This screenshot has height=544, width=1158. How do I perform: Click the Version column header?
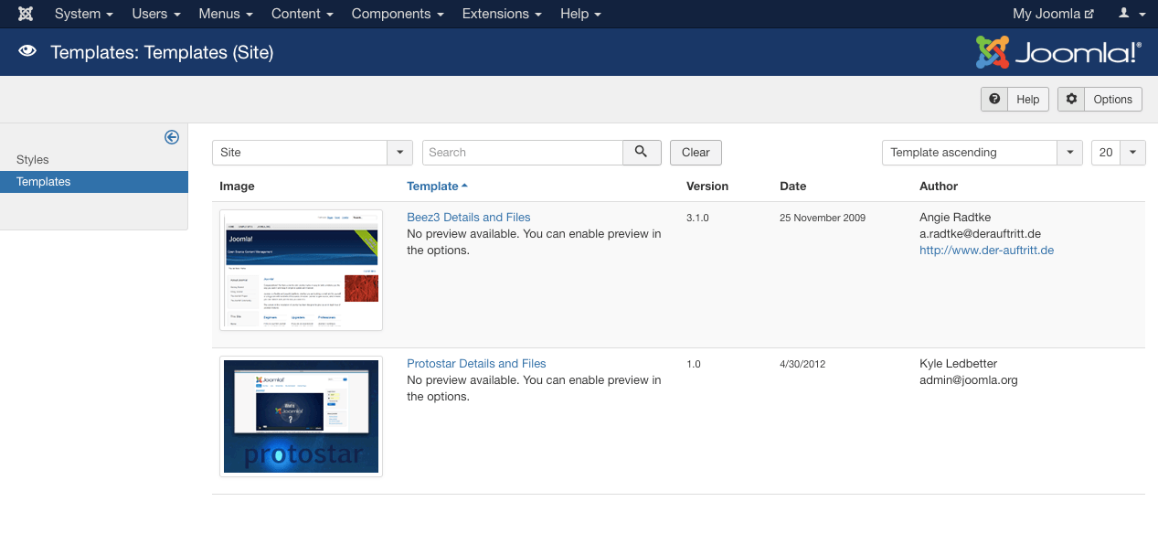click(707, 187)
